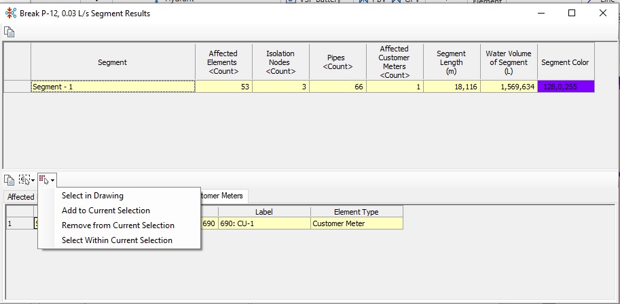
Task: Select the Segment Length value 18,116
Action: pyautogui.click(x=452, y=87)
